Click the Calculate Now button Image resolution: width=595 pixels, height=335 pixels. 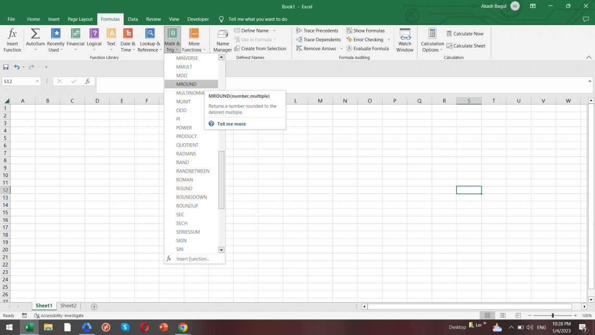[x=465, y=34]
